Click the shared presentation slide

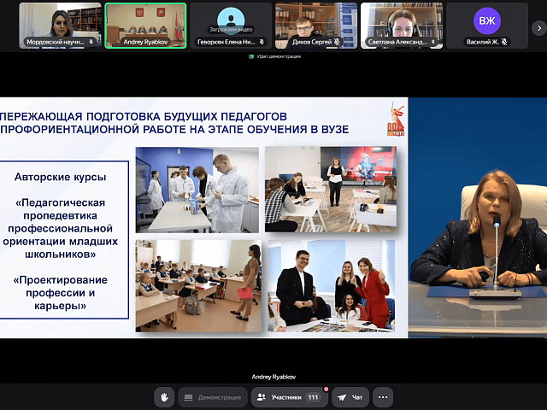pyautogui.click(x=203, y=217)
